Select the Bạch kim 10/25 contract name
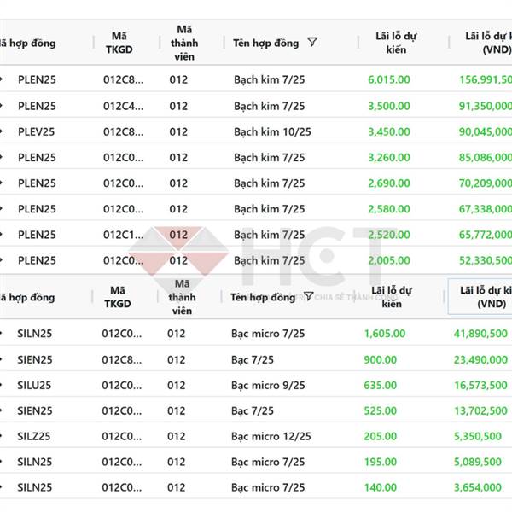512x512 pixels. (272, 131)
